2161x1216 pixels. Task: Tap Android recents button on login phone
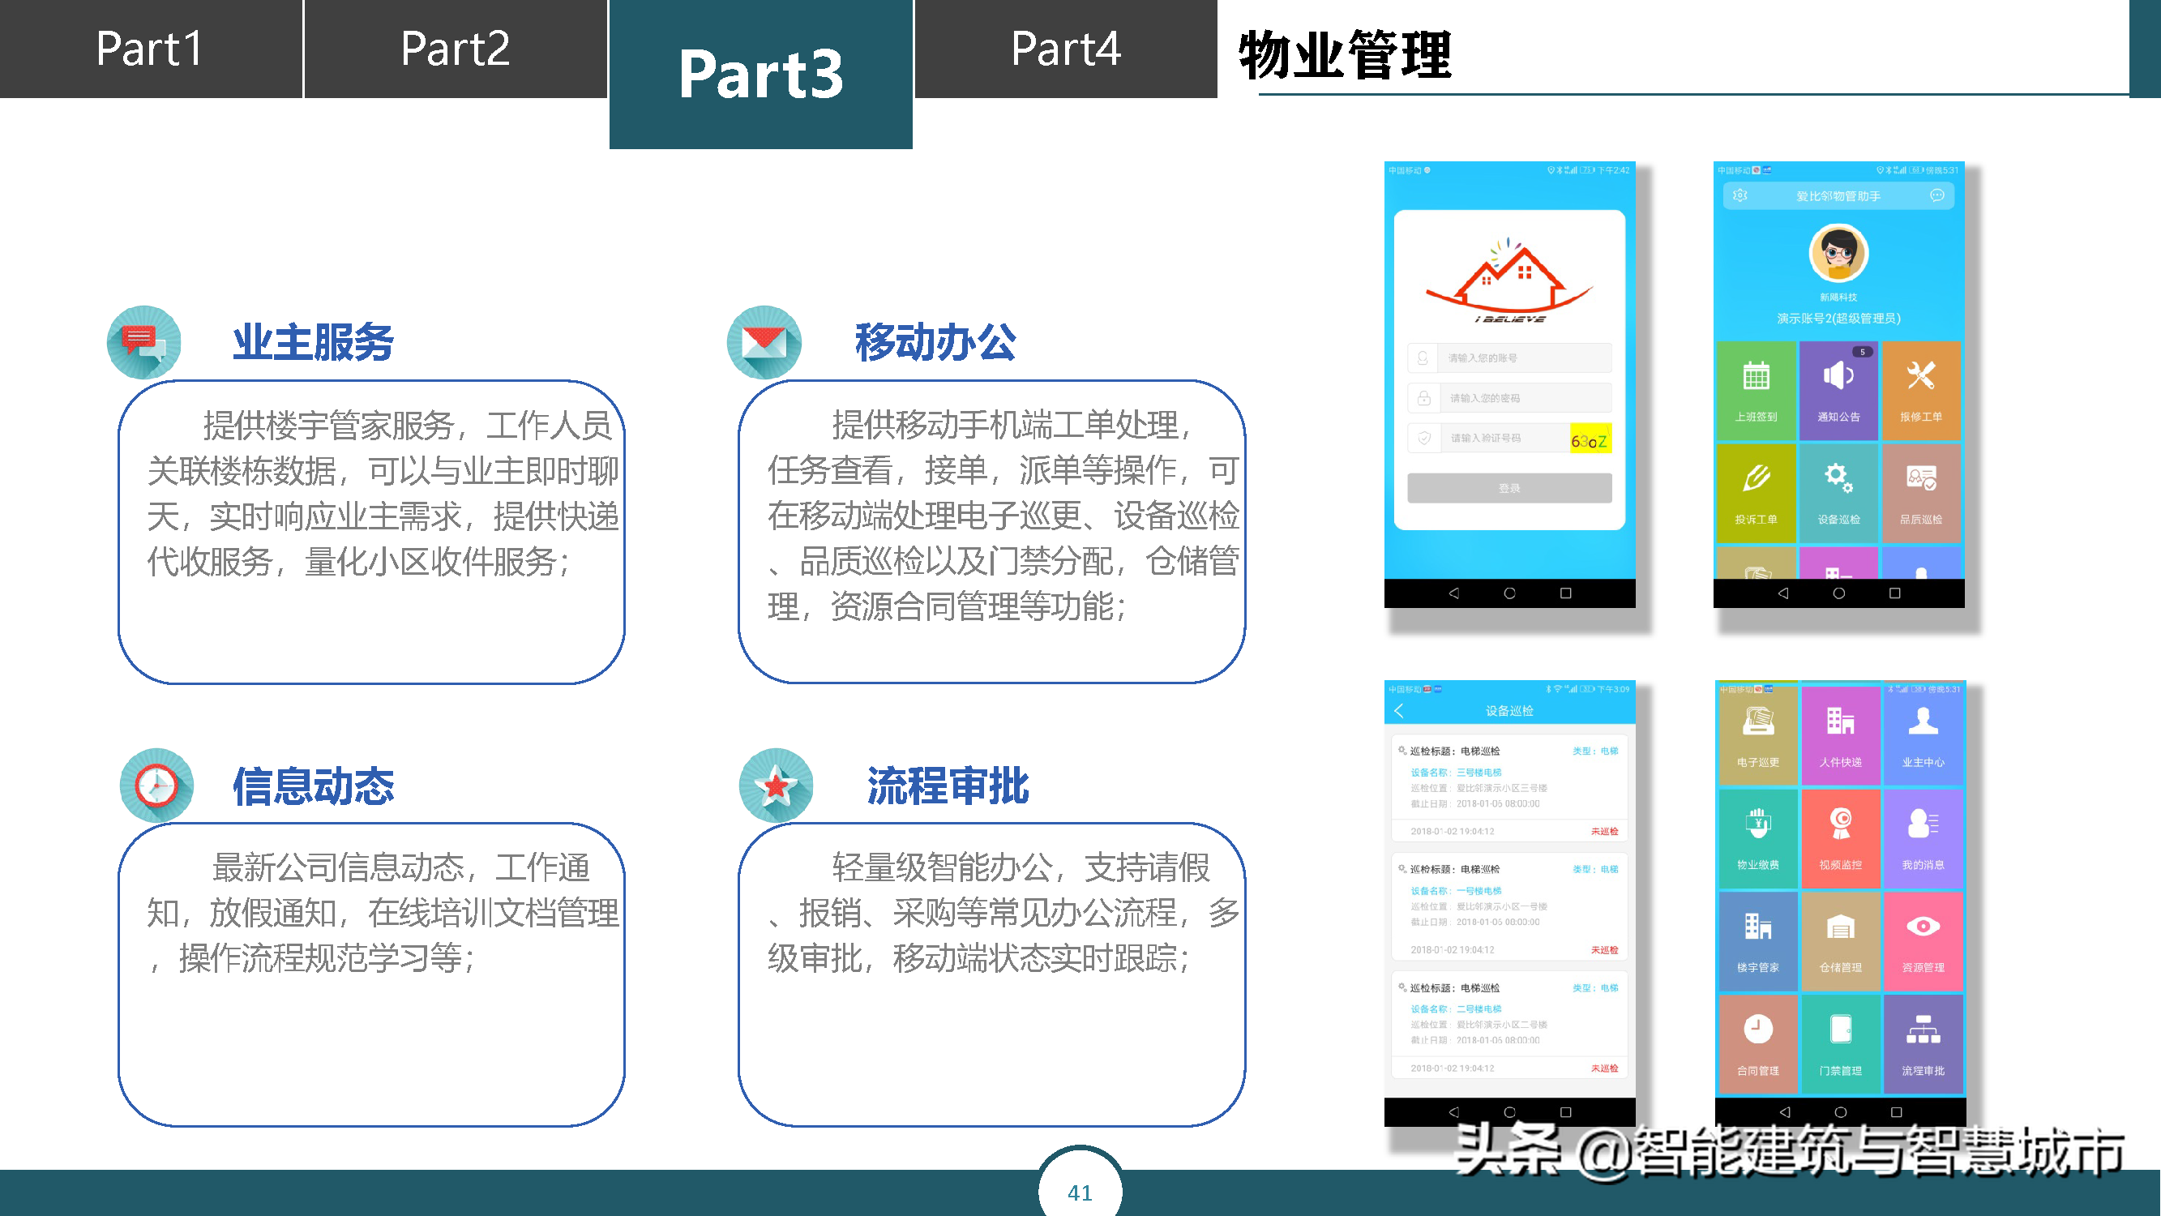pyautogui.click(x=1565, y=593)
